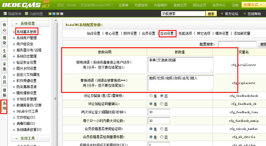The height and width of the screenshot is (146, 266).
Task: Click the hide menu icon
Action: pyautogui.click(x=5, y=14)
